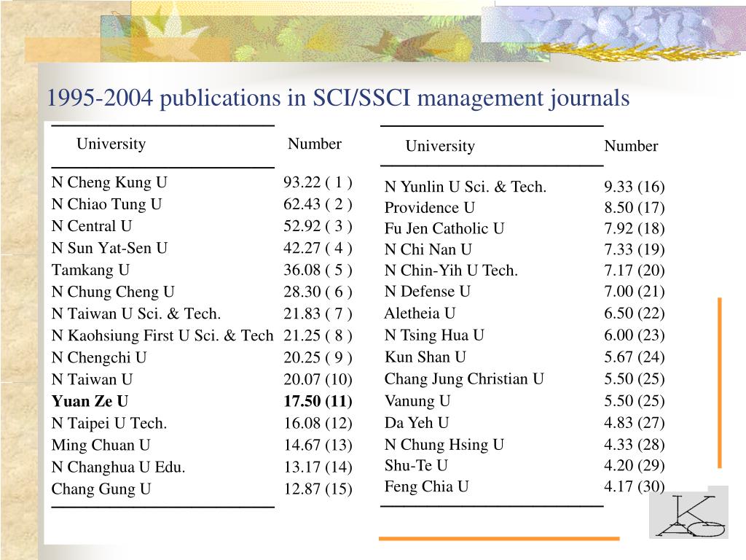Click value '21.25 ( 8 )'
This screenshot has height=560, width=746.
pyautogui.click(x=318, y=335)
